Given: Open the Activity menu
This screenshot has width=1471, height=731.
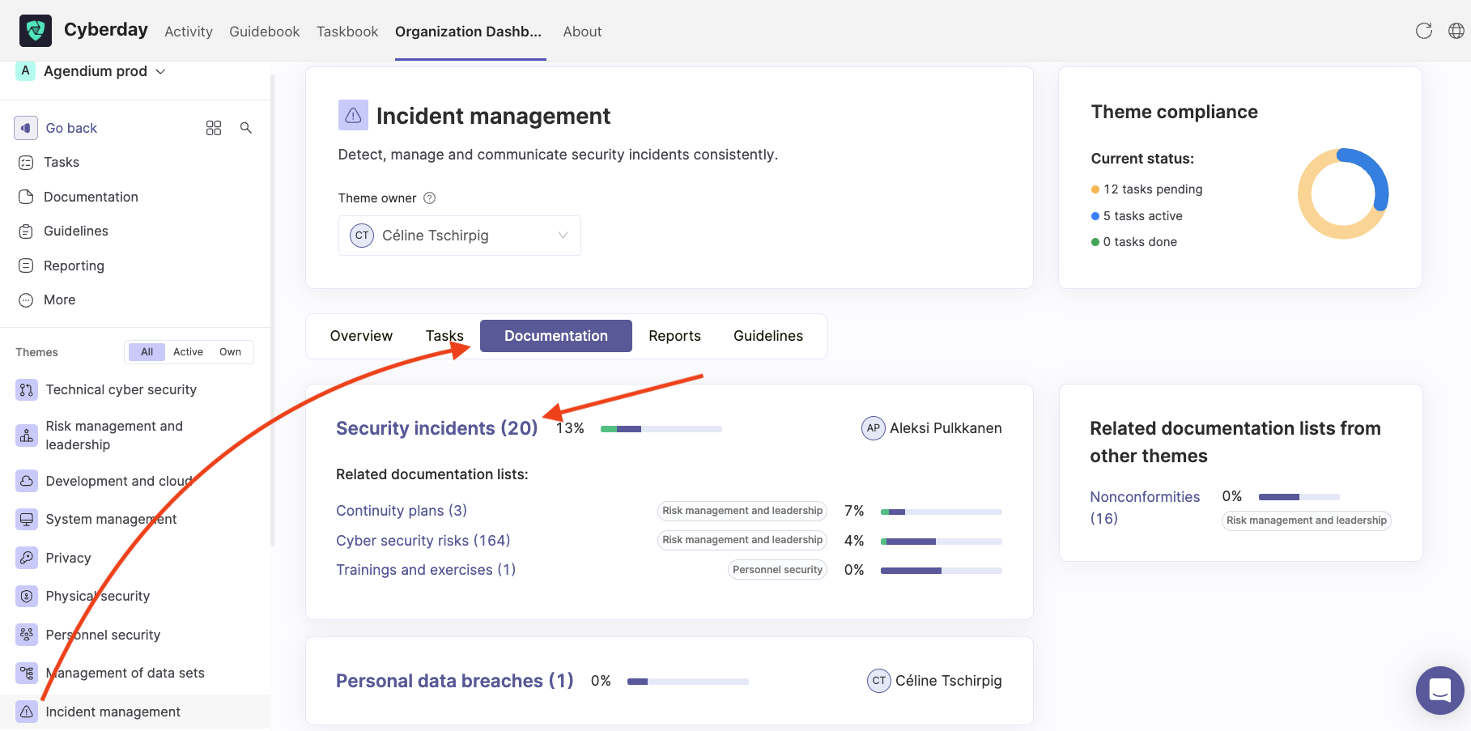Looking at the screenshot, I should [189, 32].
